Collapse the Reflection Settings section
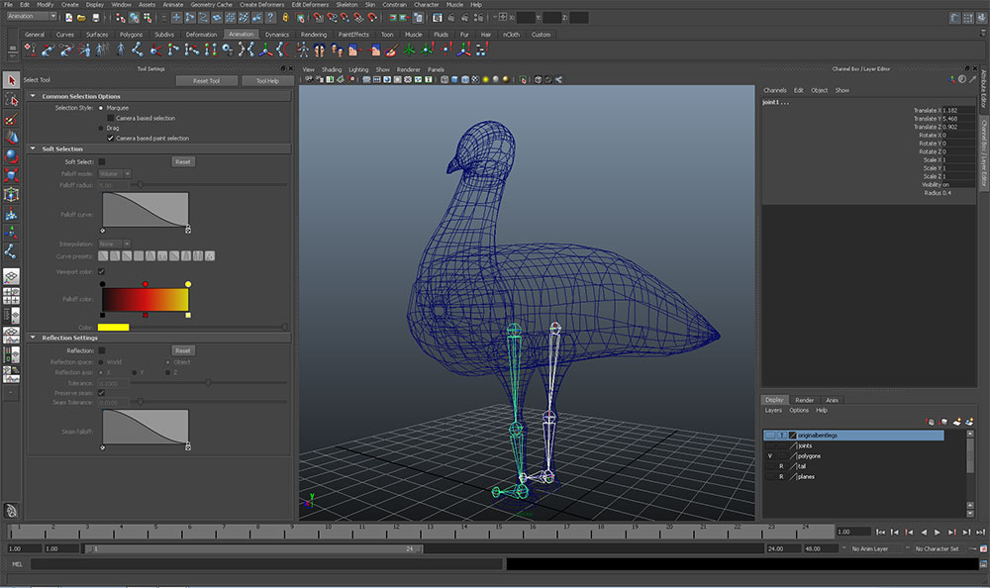 coord(35,338)
